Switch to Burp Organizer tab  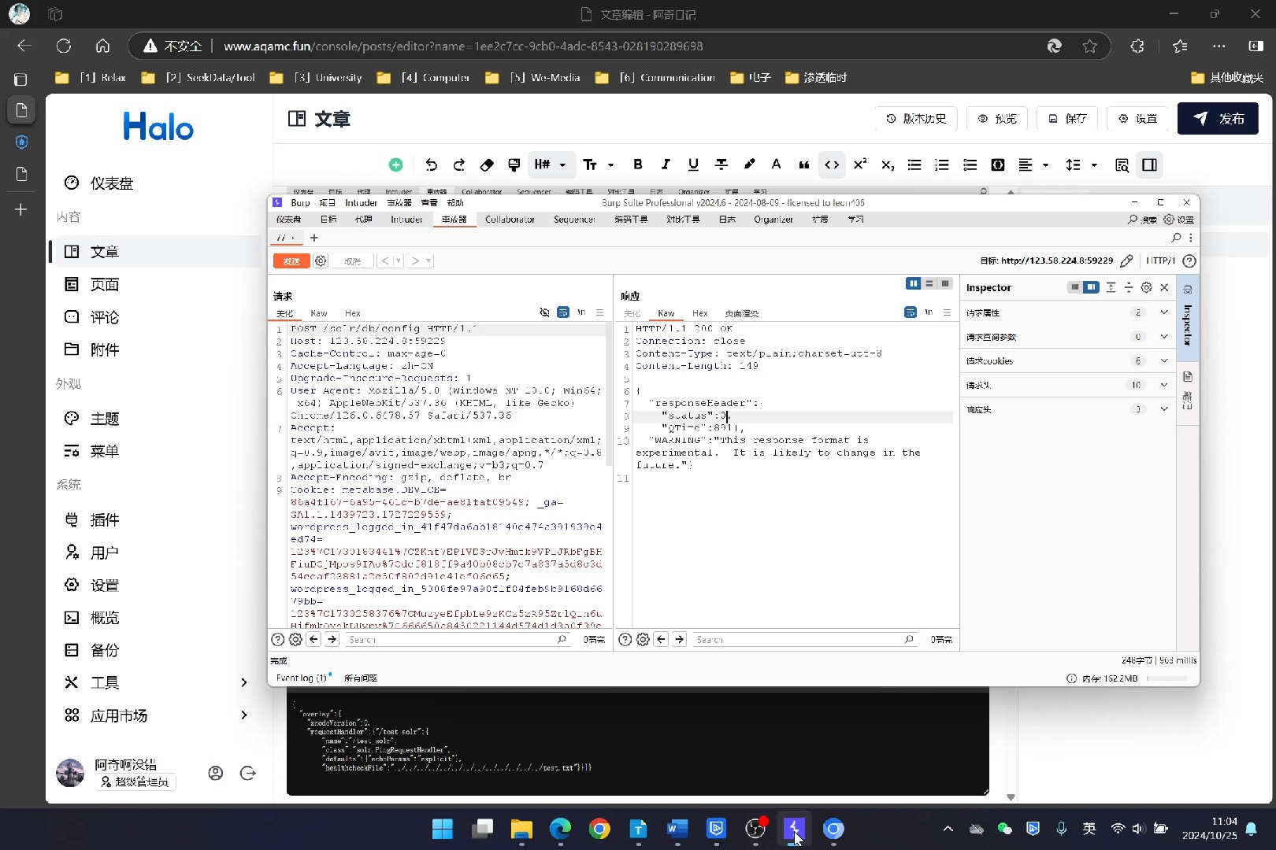773,220
